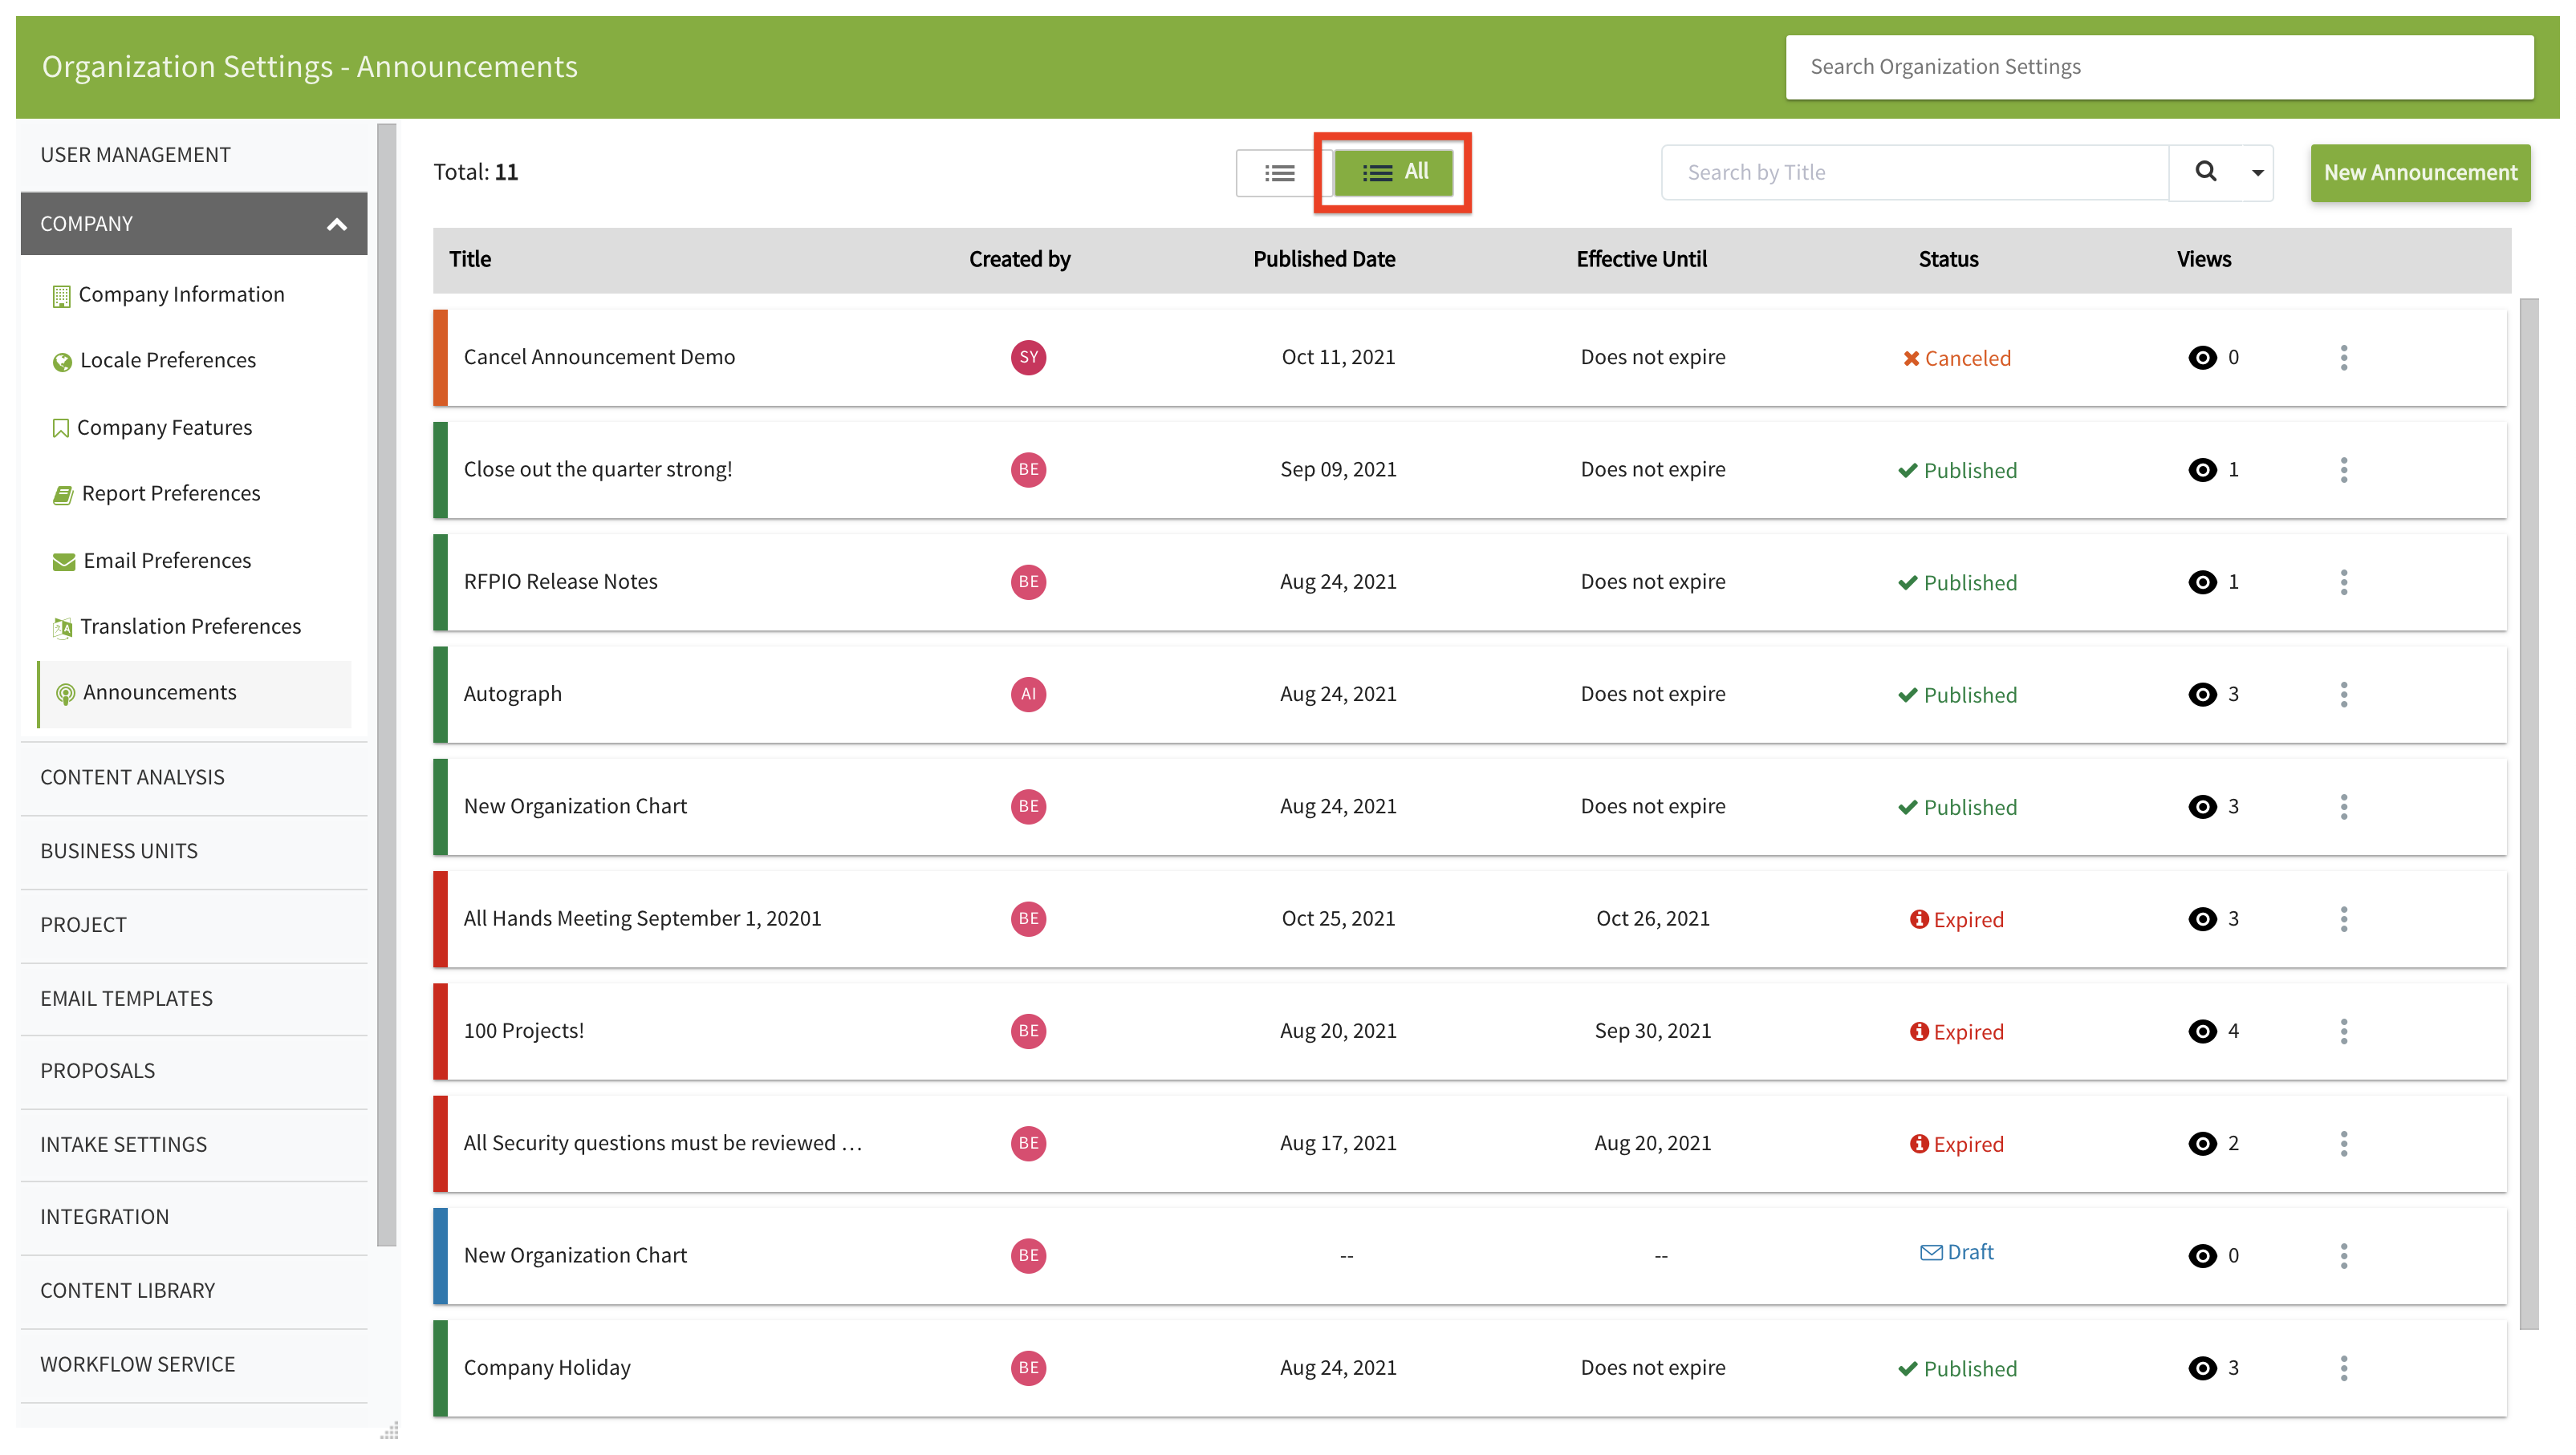Screen dimensions: 2576x1455
Task: Open search filter dropdown arrow
Action: coord(2257,172)
